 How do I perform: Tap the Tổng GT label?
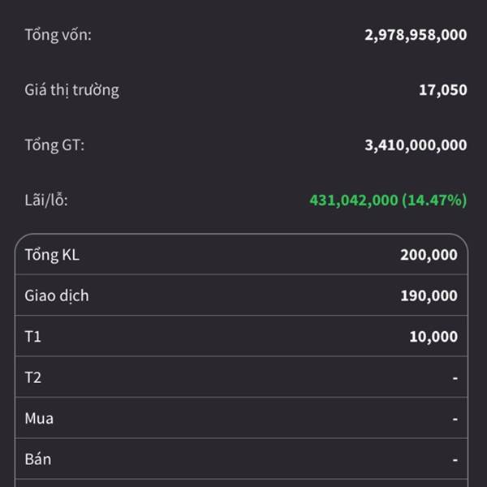[x=54, y=145]
